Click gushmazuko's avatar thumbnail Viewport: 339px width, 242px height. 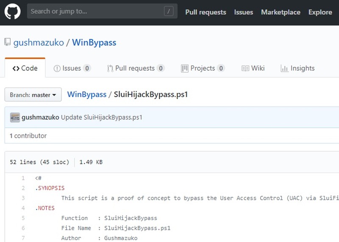[15, 117]
